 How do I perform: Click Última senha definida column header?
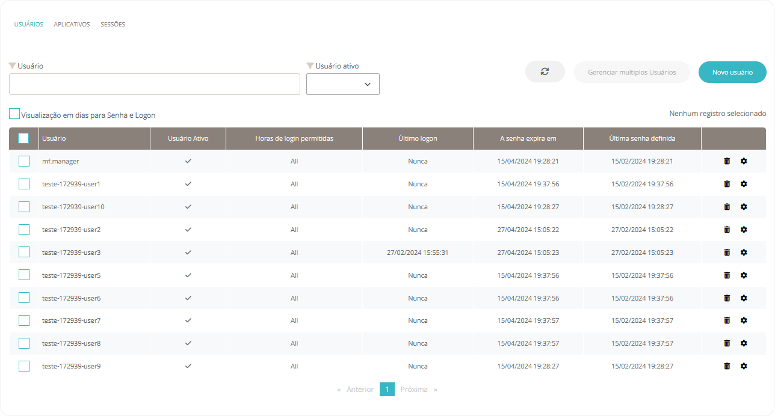click(642, 138)
